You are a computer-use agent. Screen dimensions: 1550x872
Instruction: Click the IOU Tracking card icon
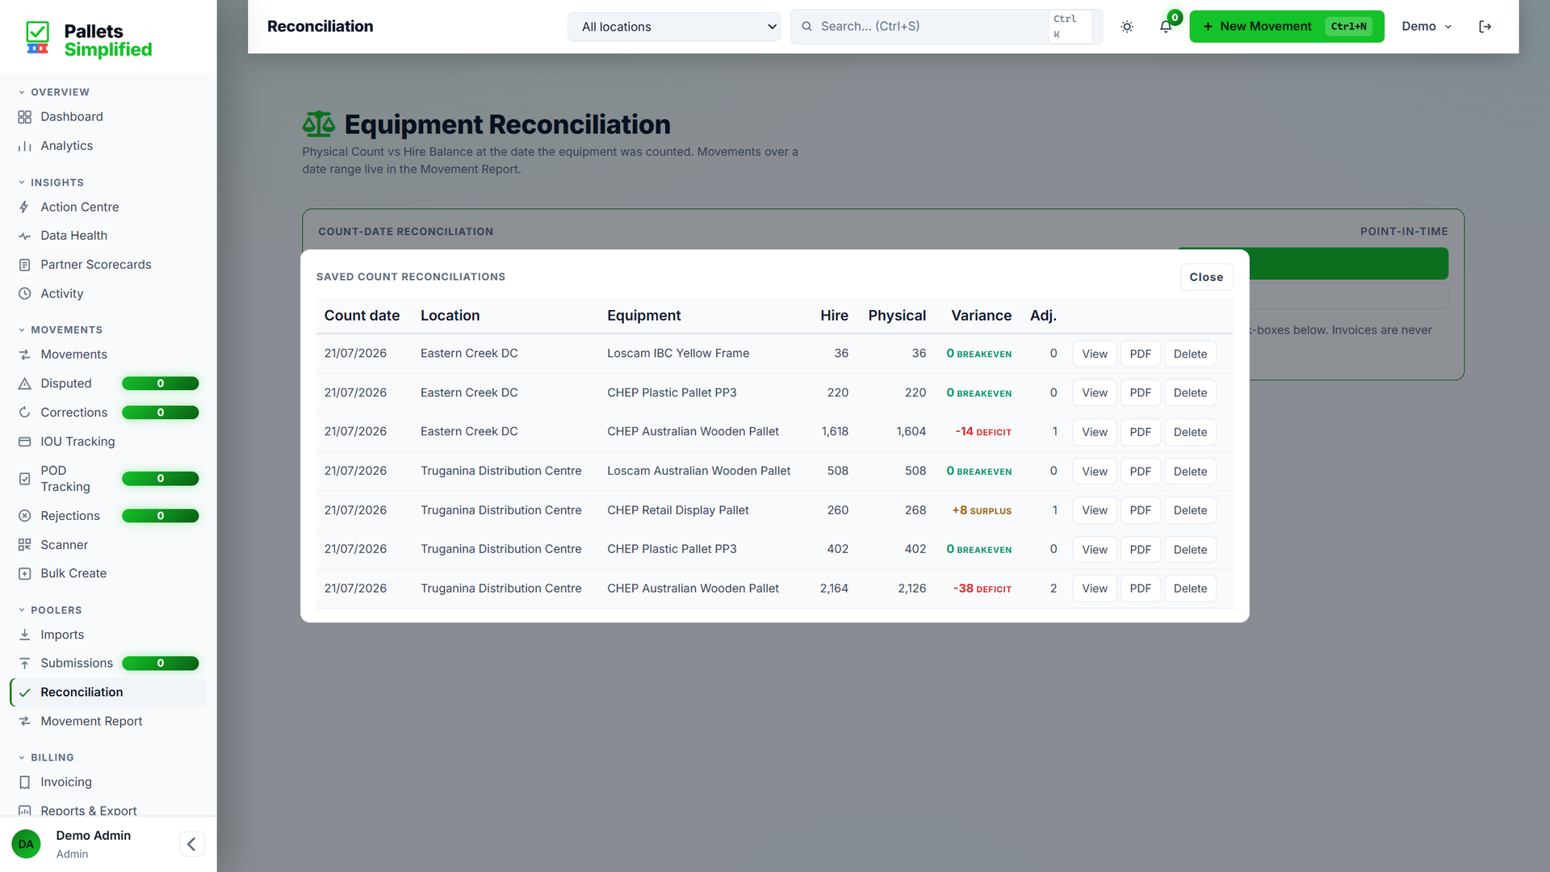(x=24, y=442)
